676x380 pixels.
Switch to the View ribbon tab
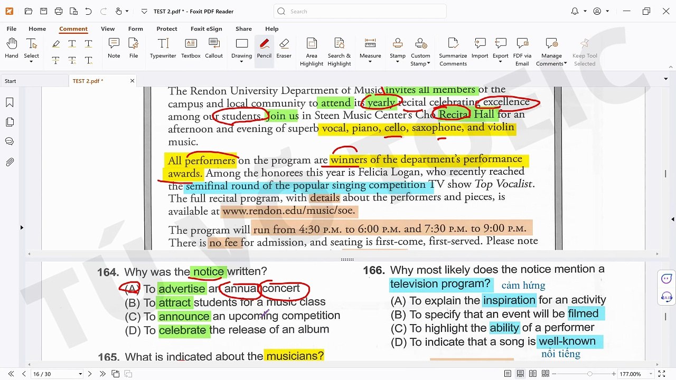click(x=108, y=29)
